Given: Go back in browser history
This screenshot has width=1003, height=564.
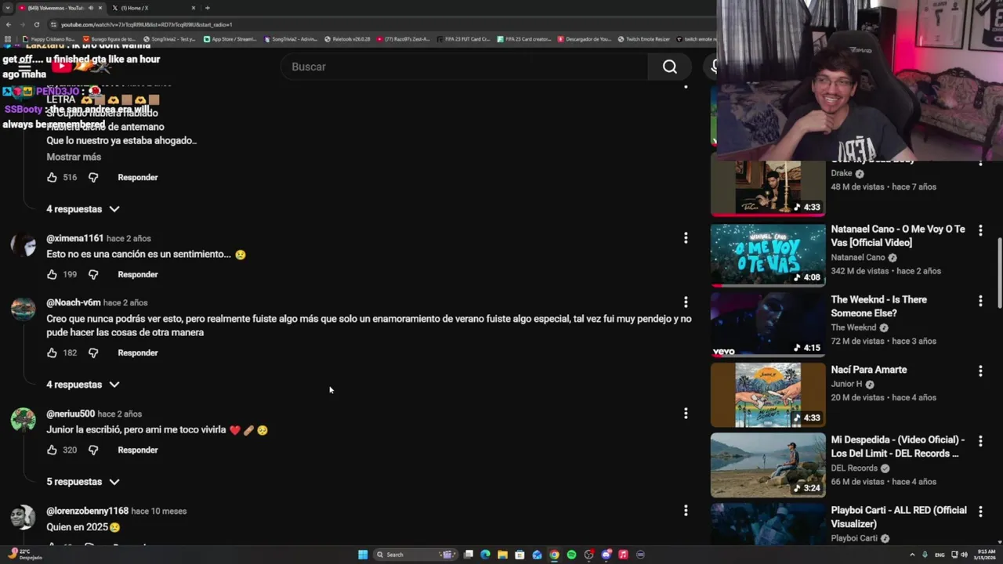Looking at the screenshot, I should tap(9, 24).
